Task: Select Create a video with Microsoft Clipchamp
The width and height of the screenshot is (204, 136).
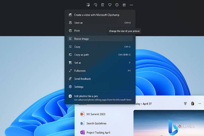Action: click(100, 15)
